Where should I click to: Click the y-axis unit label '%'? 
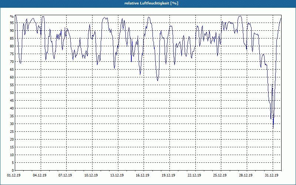tap(12, 17)
